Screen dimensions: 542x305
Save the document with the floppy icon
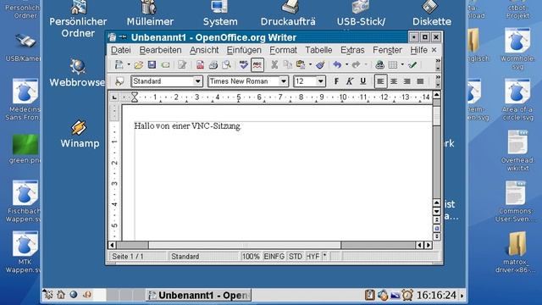click(x=152, y=65)
